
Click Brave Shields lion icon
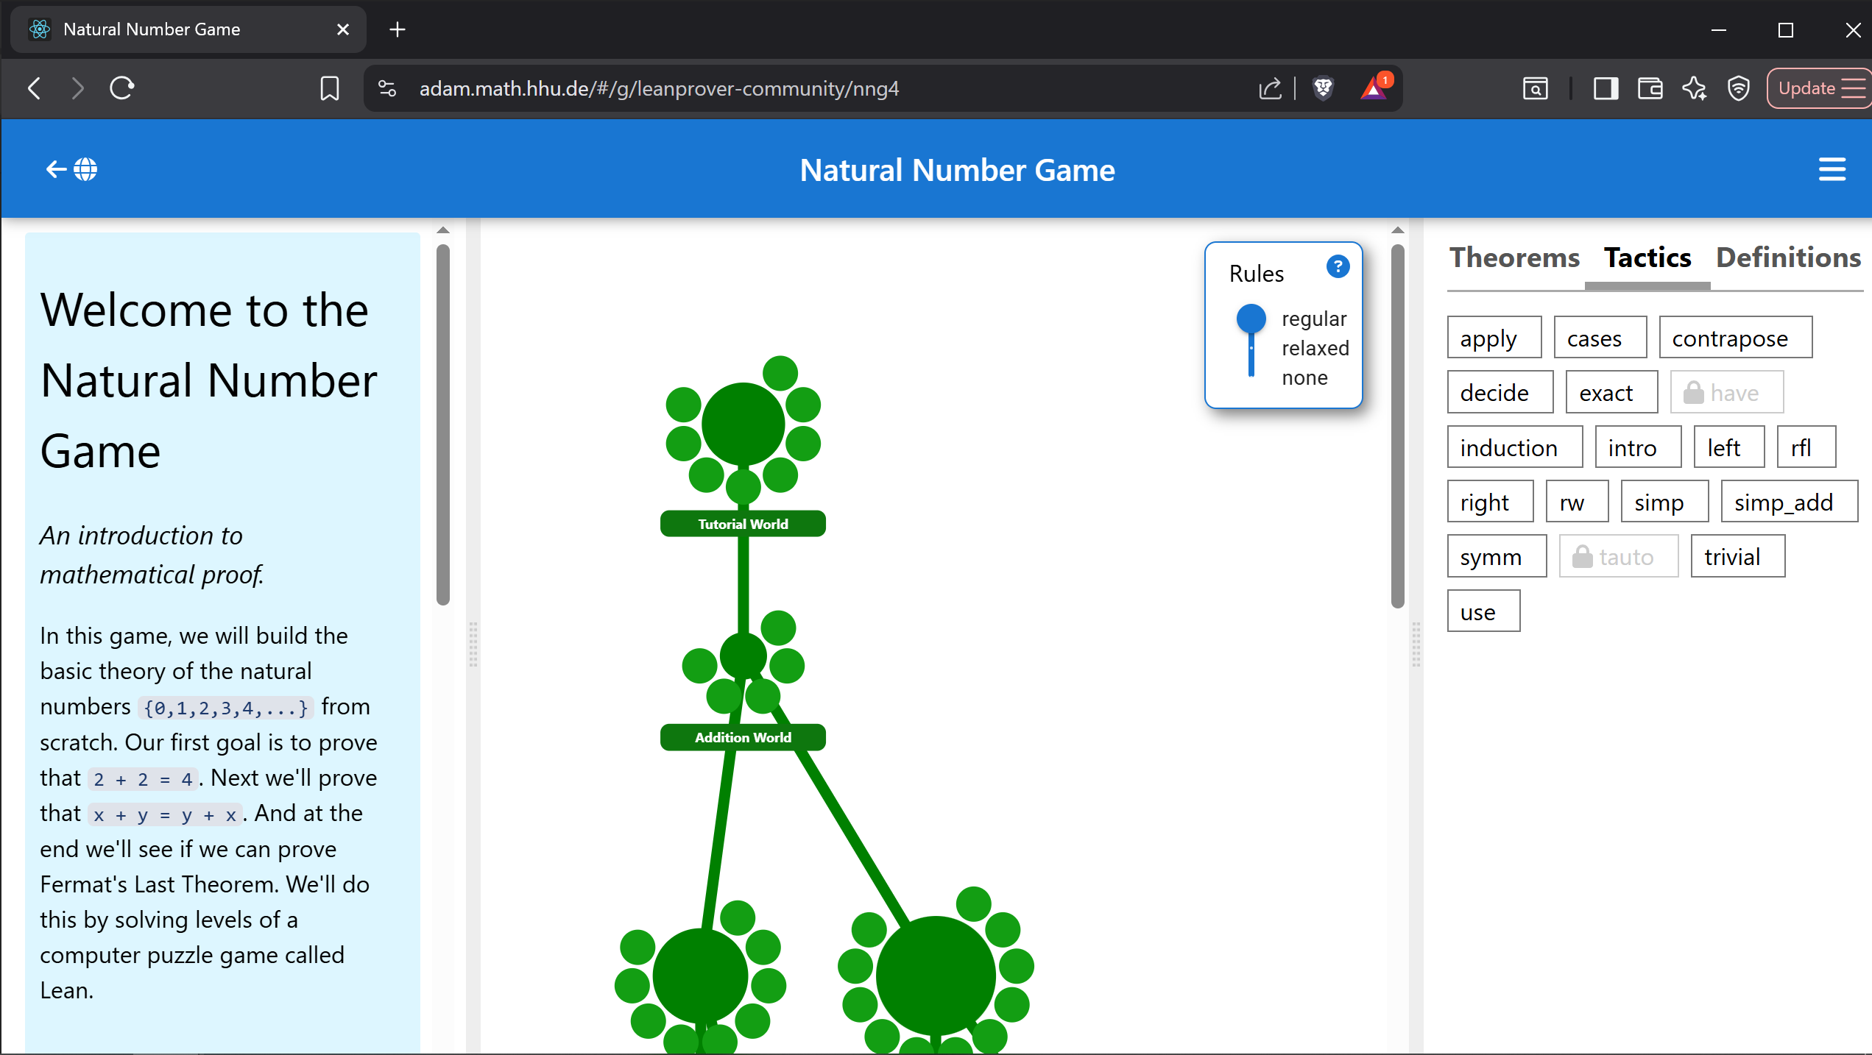[x=1323, y=88]
